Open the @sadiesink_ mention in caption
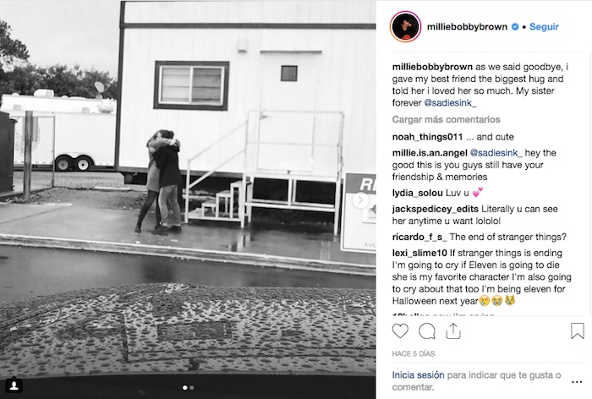Screen dimensions: 592x399 [450, 102]
